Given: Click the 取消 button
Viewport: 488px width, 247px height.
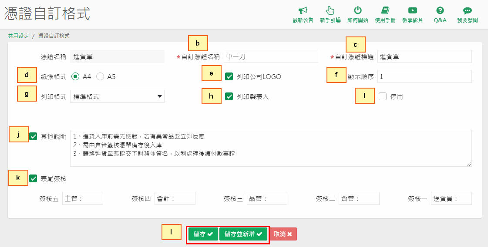Looking at the screenshot, I should point(283,234).
